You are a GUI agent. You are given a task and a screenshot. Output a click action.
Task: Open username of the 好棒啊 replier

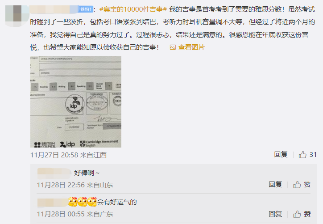[x=54, y=173]
